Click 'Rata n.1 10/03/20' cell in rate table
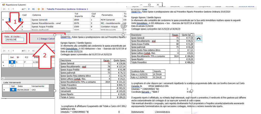Screen dimensions: 261x114 coord(142,74)
